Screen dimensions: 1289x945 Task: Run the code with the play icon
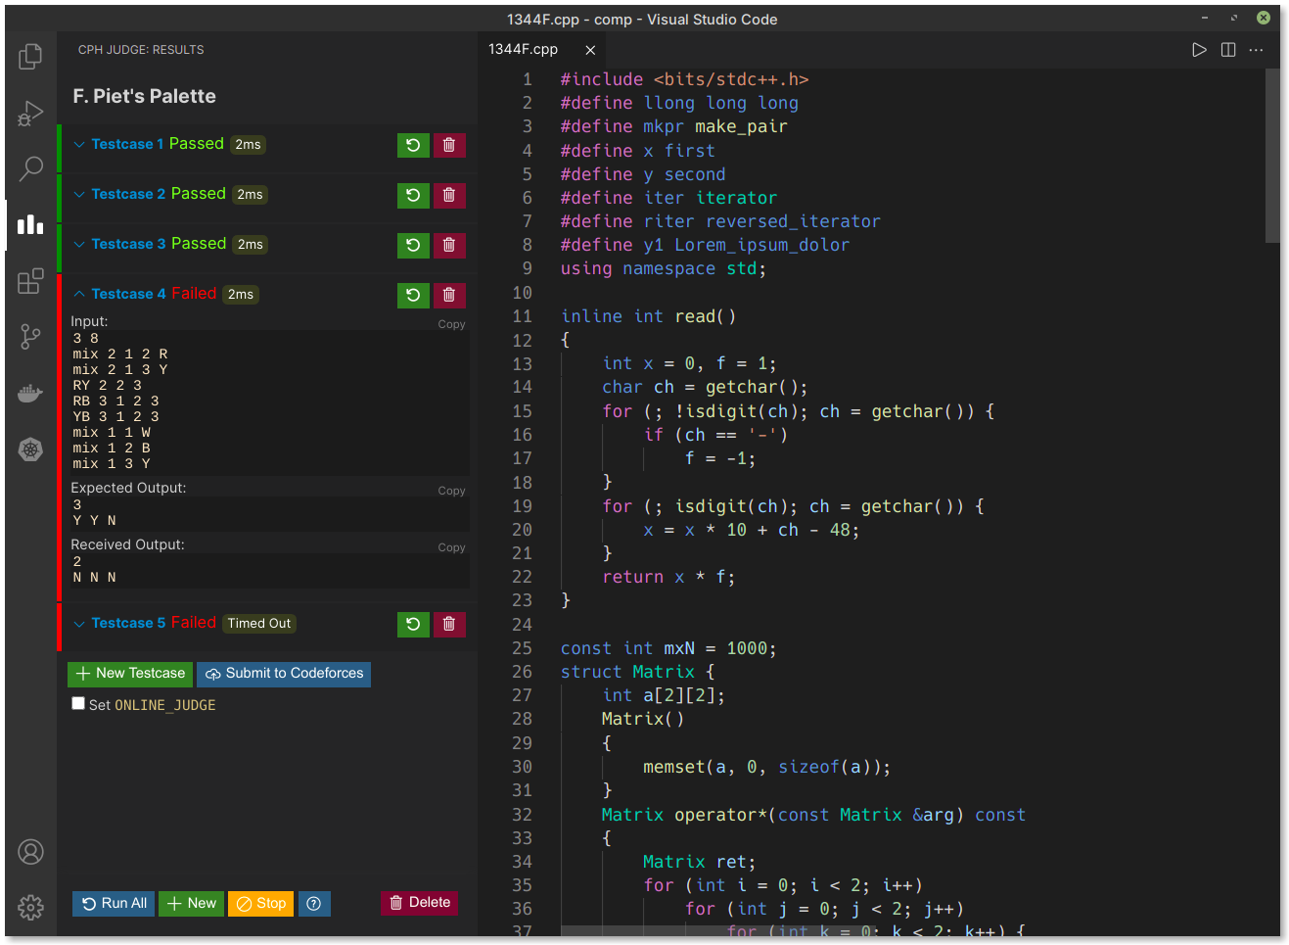tap(1199, 49)
